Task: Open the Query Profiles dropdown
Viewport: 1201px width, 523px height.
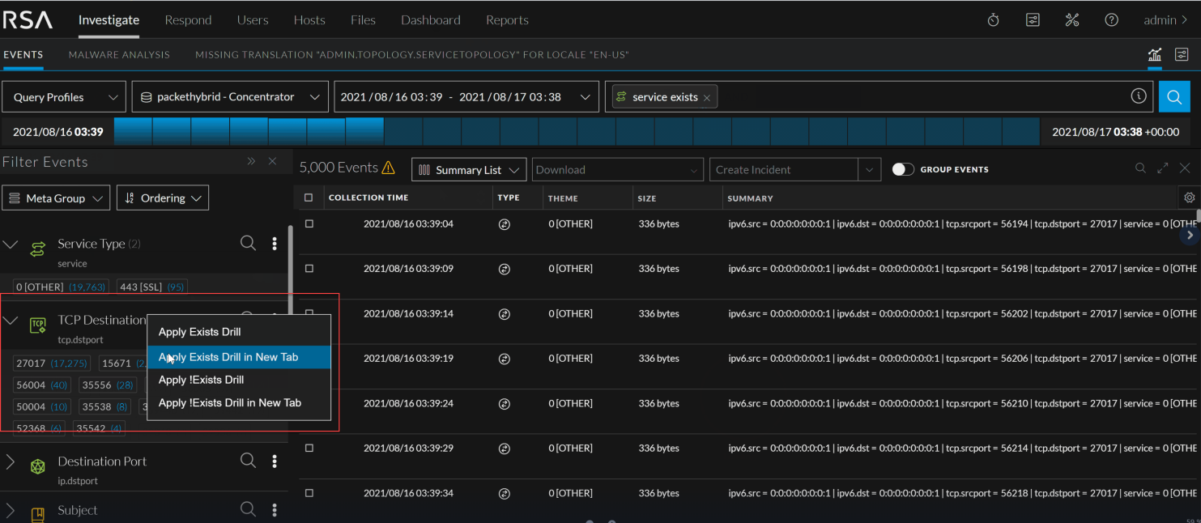Action: tap(65, 96)
